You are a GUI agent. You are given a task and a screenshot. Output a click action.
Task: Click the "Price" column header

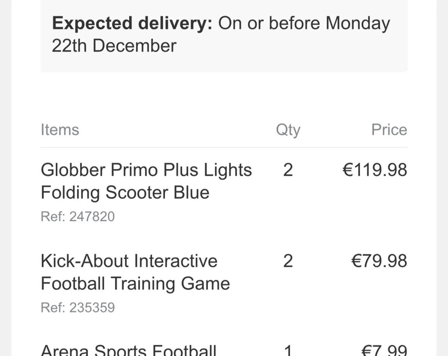pyautogui.click(x=389, y=130)
